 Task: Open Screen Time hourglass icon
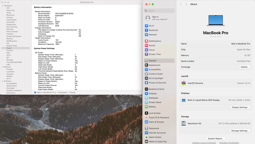coord(146,54)
